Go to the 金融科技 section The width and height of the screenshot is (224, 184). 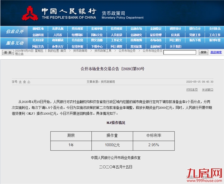tap(38, 35)
